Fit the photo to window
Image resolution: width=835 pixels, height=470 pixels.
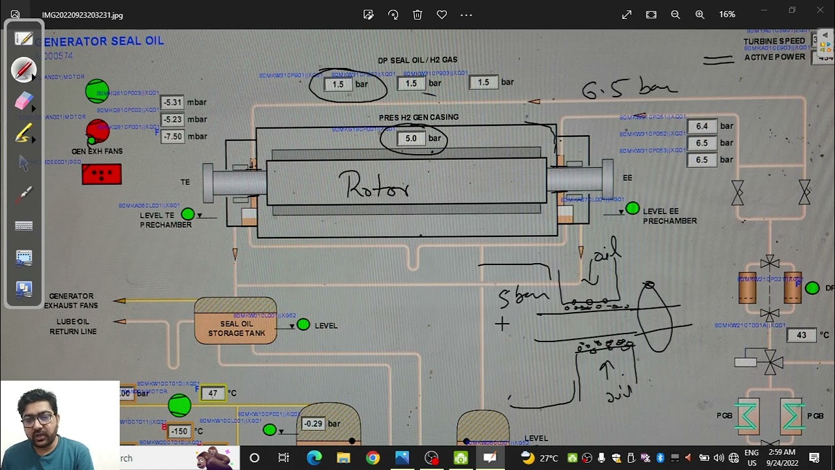point(651,14)
